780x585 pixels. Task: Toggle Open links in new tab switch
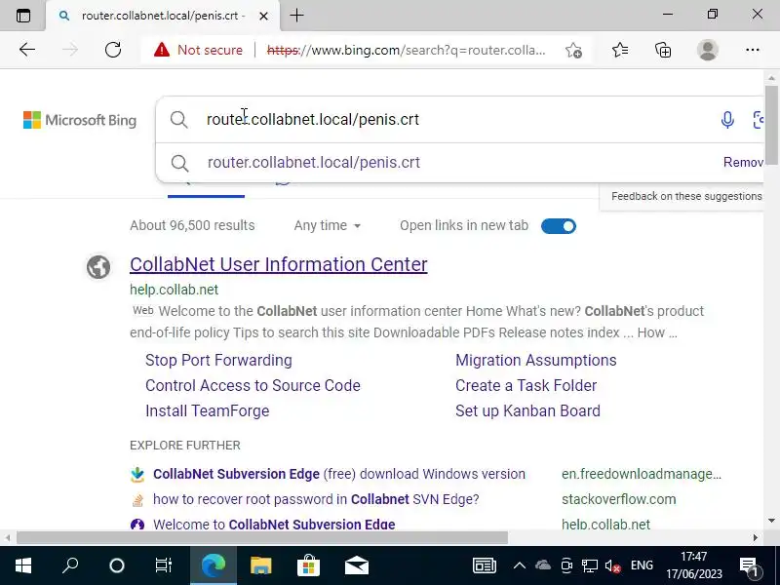click(558, 226)
